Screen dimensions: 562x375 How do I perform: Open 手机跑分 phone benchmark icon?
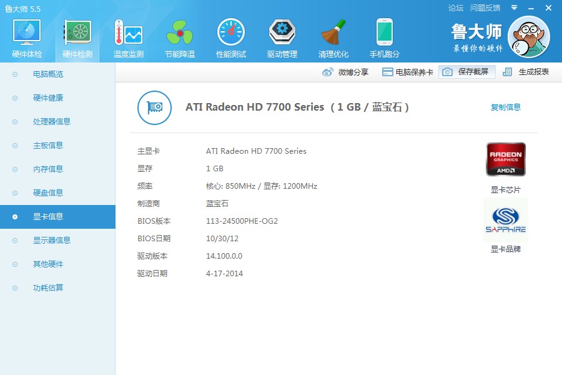pyautogui.click(x=385, y=32)
